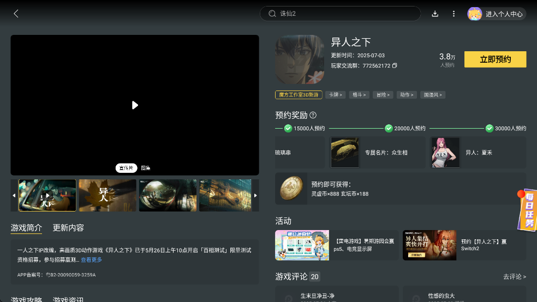
Task: Open the three-dot more options menu
Action: [x=454, y=14]
